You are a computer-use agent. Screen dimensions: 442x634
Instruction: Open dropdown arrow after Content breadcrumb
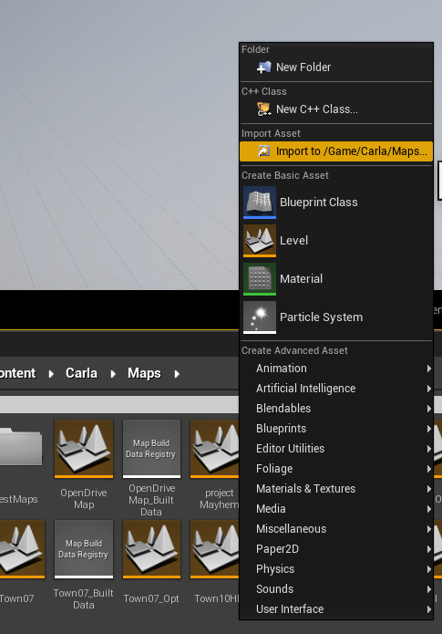(x=51, y=374)
